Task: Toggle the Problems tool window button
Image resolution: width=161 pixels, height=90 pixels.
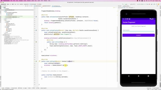Action: 7,88
